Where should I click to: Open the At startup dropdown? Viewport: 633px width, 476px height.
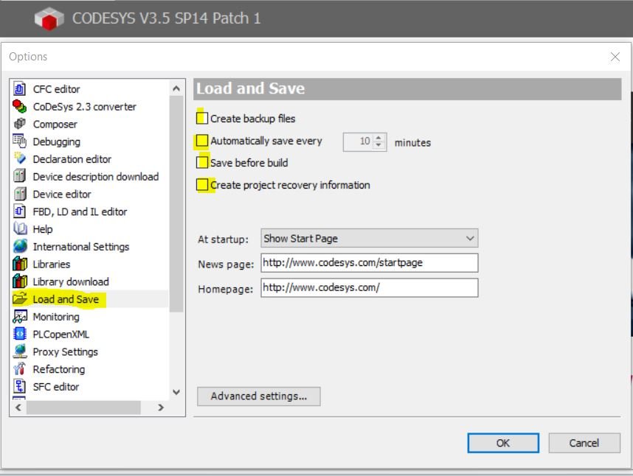(369, 239)
